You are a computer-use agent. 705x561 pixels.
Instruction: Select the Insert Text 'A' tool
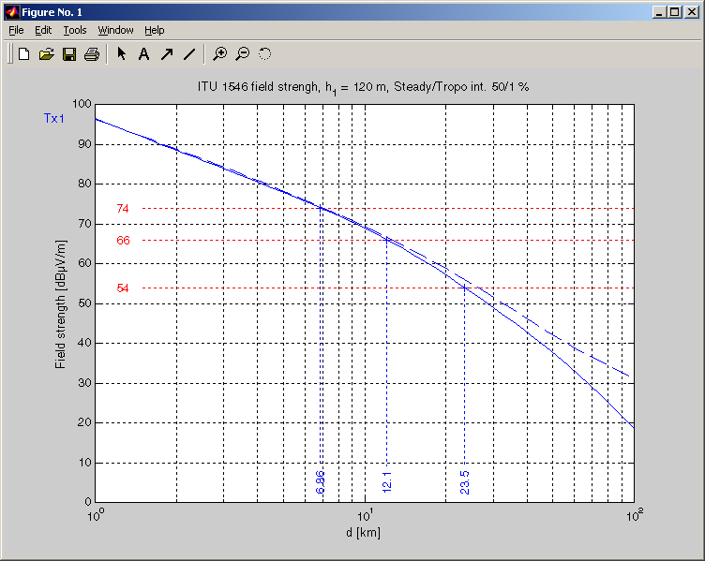pyautogui.click(x=143, y=54)
